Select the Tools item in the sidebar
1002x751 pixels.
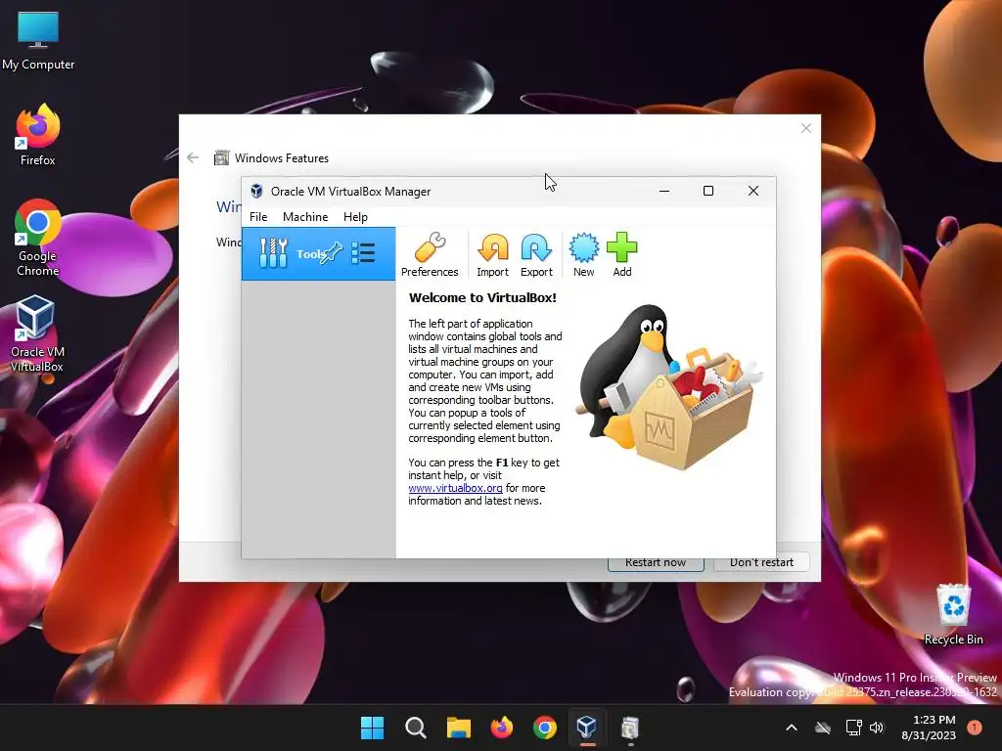point(318,253)
